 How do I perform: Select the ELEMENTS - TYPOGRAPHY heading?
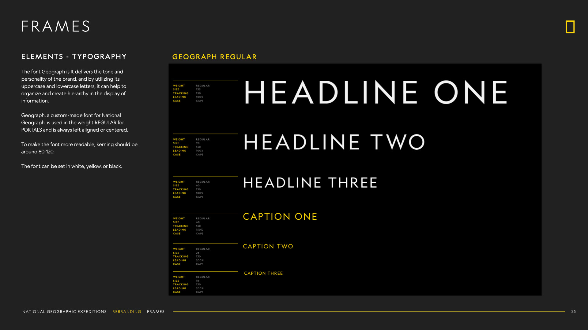click(74, 57)
